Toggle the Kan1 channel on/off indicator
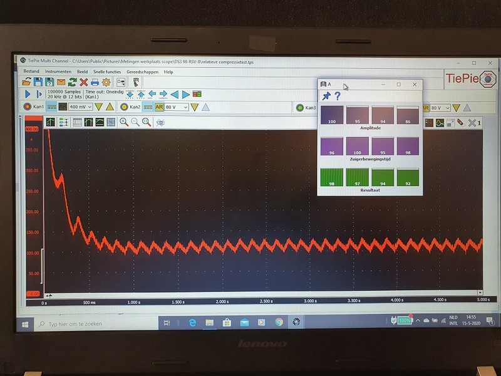 (x=28, y=107)
